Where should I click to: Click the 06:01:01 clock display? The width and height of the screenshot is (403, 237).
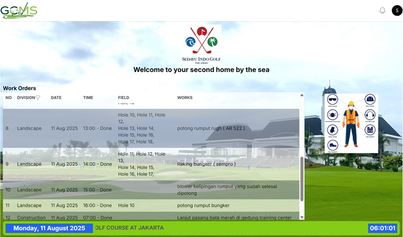click(x=382, y=228)
